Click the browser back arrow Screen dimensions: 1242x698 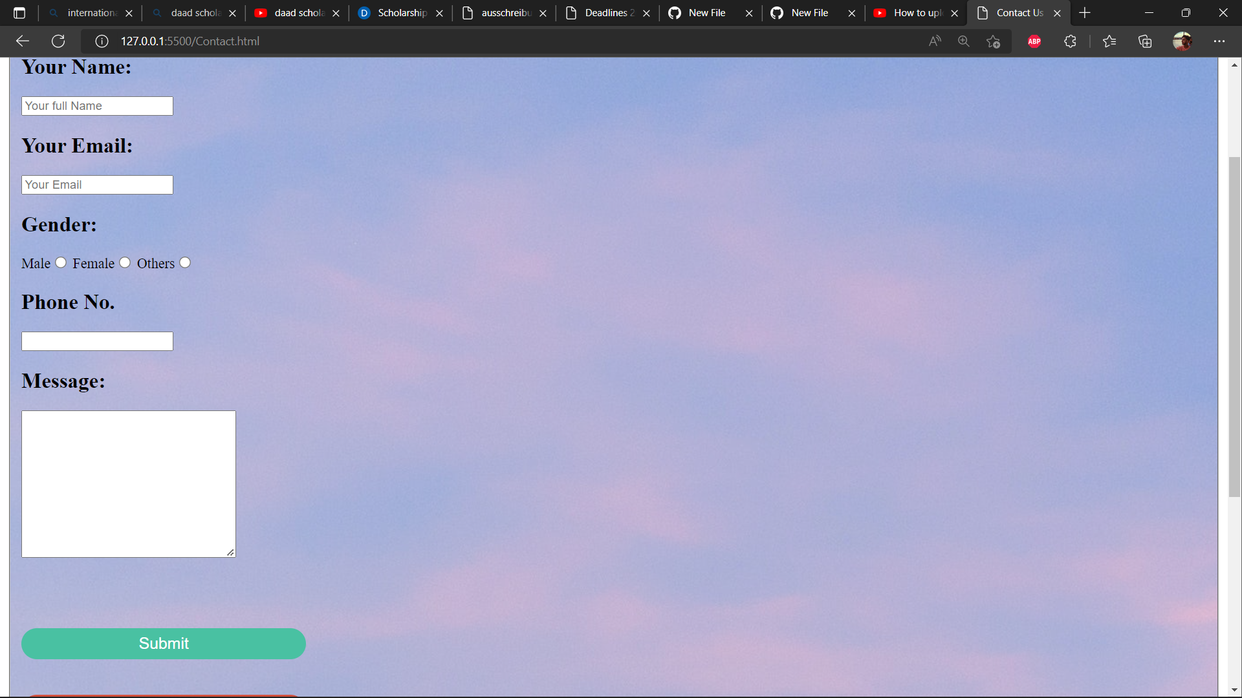click(23, 41)
